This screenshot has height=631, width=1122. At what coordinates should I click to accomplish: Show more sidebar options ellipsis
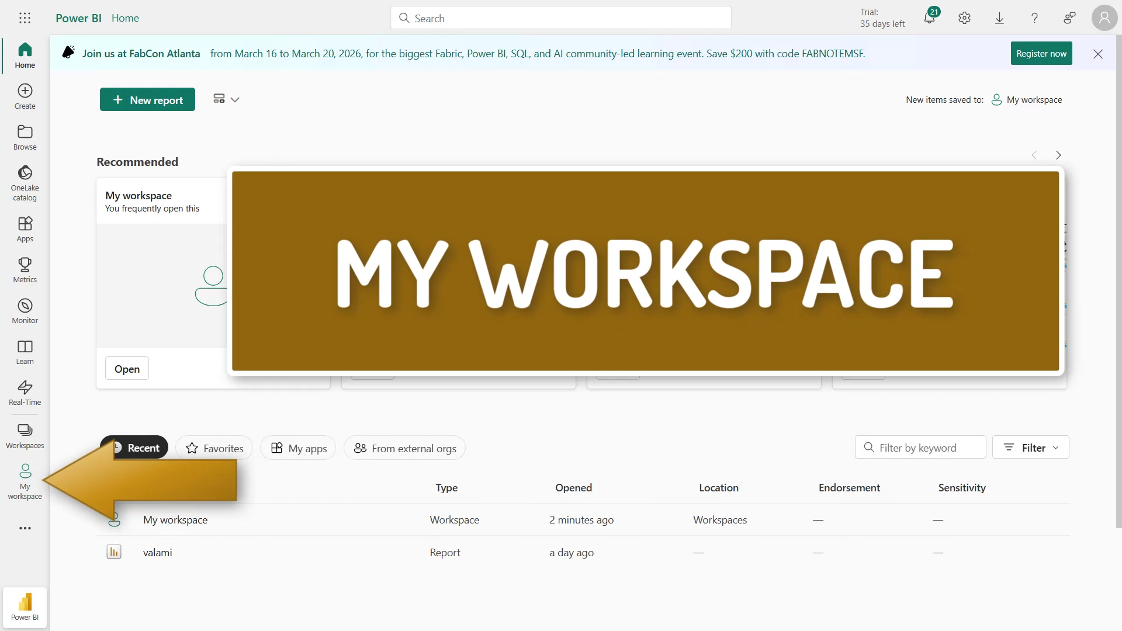click(x=25, y=528)
